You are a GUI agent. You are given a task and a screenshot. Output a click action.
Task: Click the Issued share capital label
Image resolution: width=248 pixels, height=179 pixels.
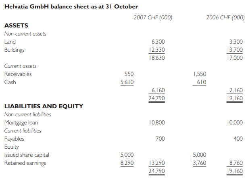pos(27,155)
